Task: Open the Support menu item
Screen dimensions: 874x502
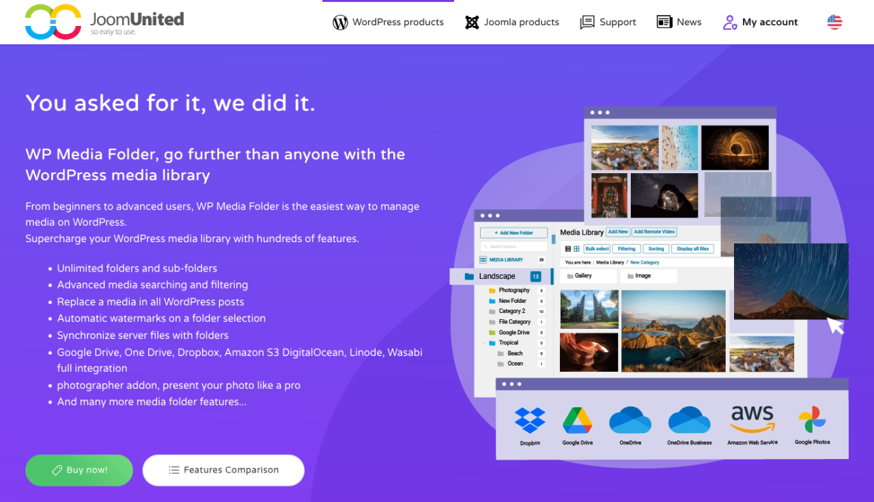Action: pyautogui.click(x=608, y=23)
